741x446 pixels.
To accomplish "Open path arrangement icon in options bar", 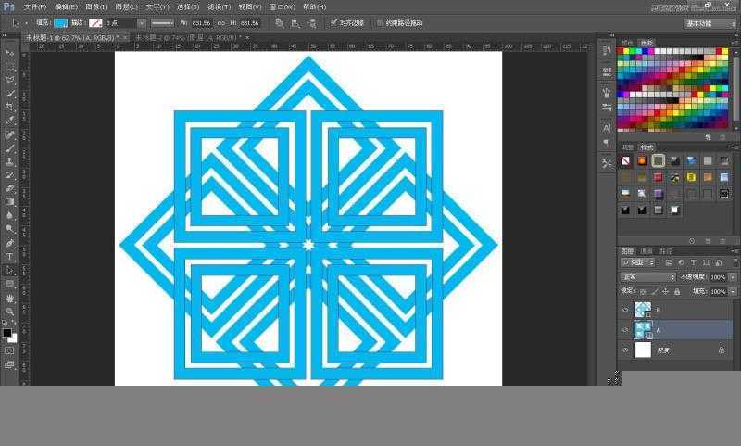I will click(312, 23).
